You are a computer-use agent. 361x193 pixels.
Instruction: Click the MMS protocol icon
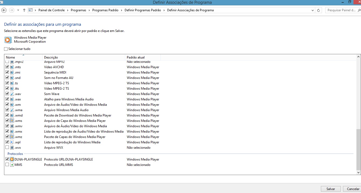(12, 165)
